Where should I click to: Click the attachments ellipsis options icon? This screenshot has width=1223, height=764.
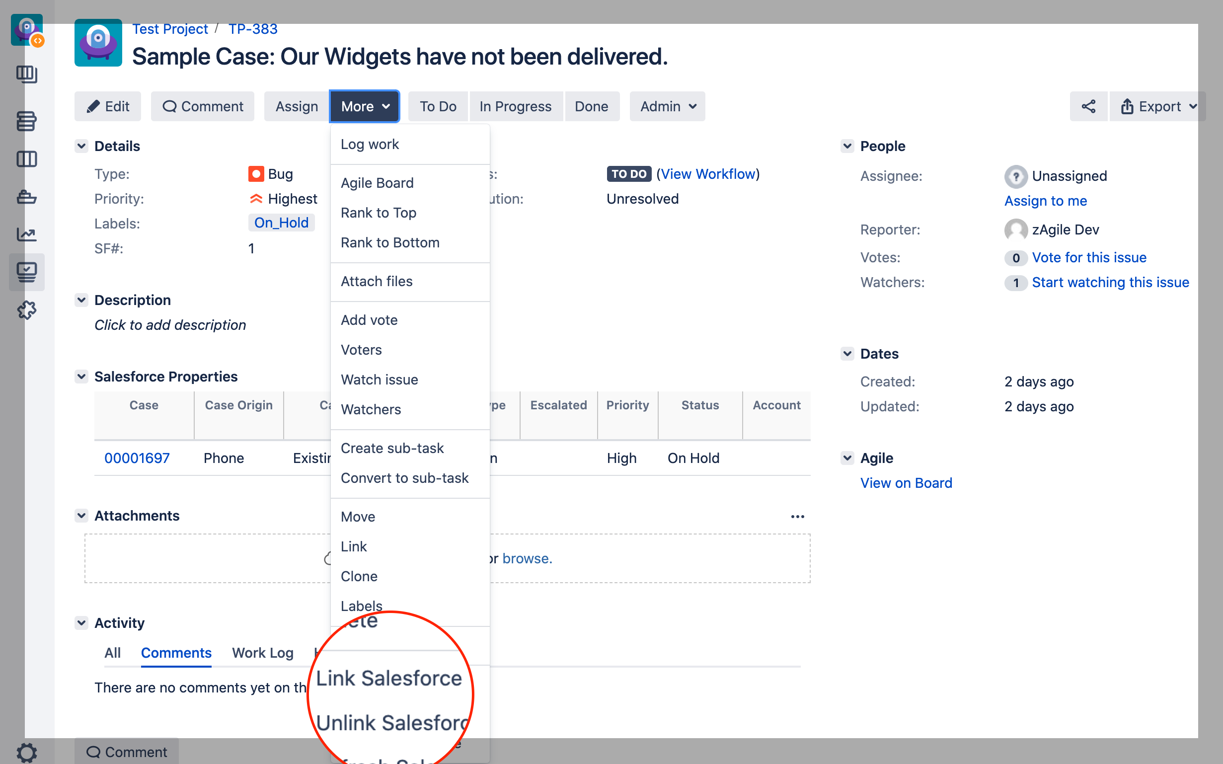point(797,517)
